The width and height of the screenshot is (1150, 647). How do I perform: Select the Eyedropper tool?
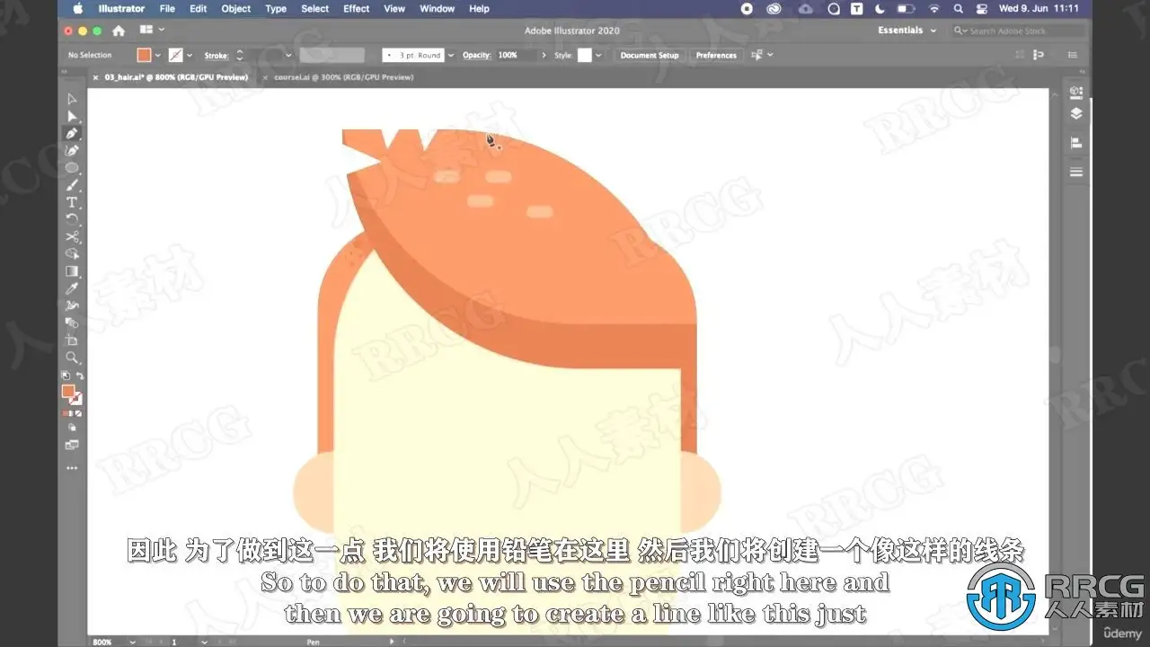(x=72, y=288)
